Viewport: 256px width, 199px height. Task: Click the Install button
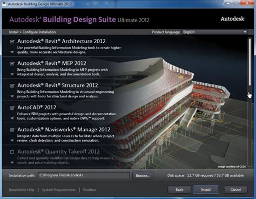[x=206, y=190]
